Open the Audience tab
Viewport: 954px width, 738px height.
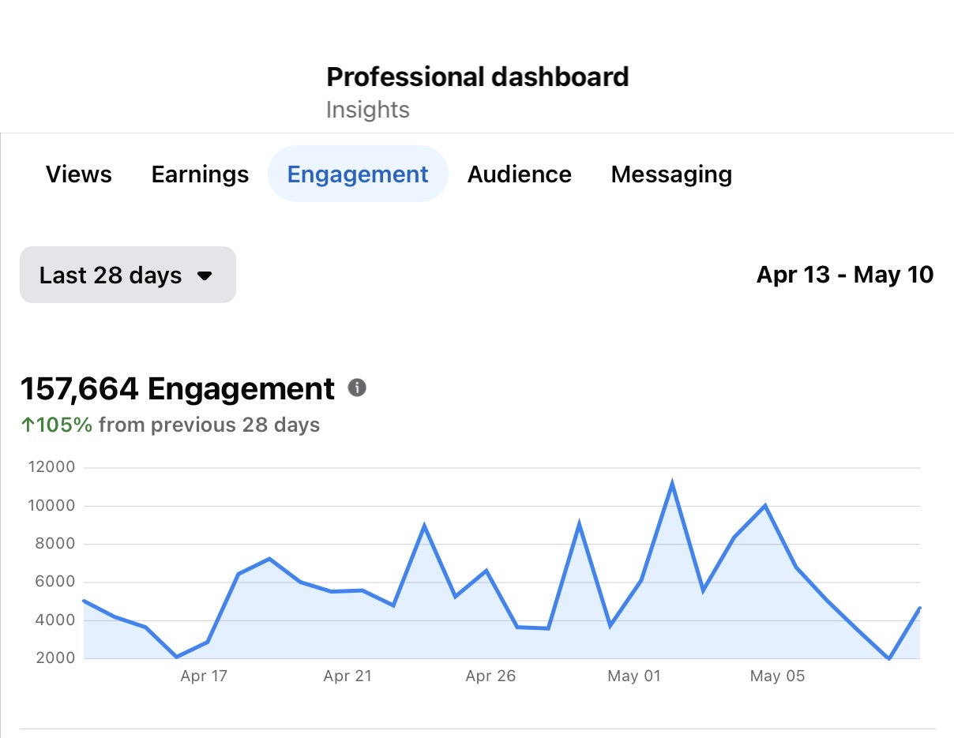pos(520,174)
